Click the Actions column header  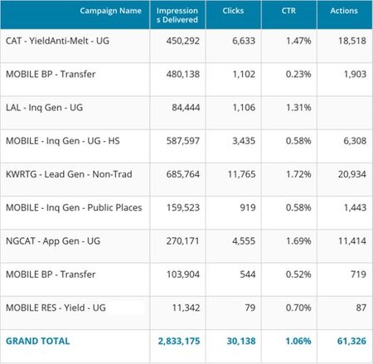(344, 11)
